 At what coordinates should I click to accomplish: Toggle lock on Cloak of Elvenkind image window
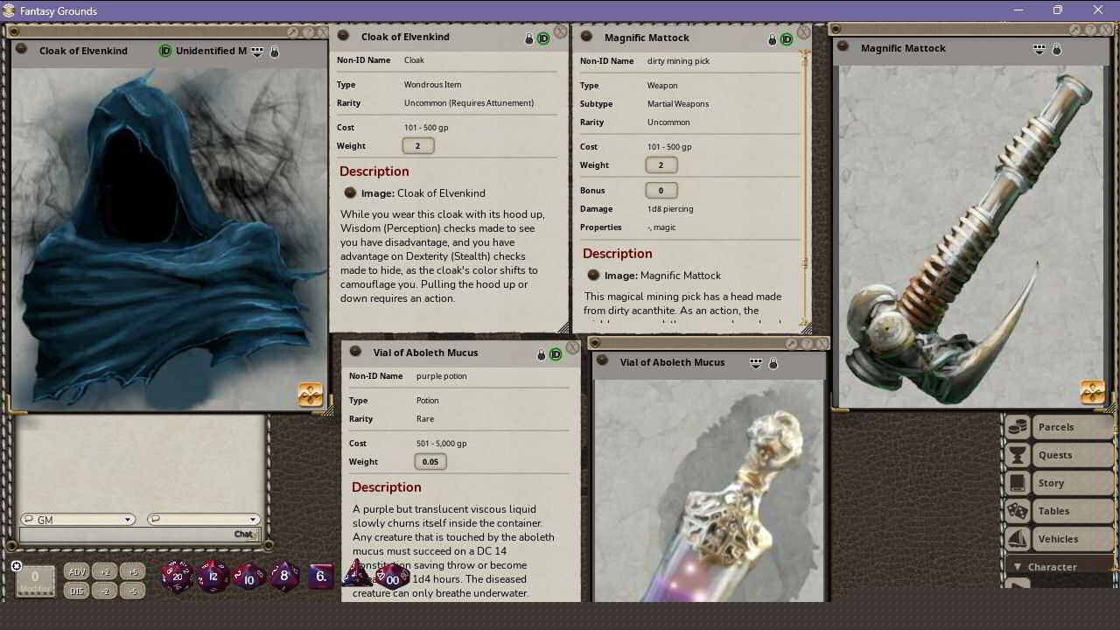pyautogui.click(x=275, y=52)
